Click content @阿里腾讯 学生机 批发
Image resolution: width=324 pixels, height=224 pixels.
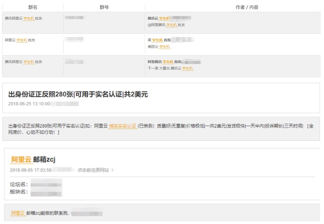[166, 25]
